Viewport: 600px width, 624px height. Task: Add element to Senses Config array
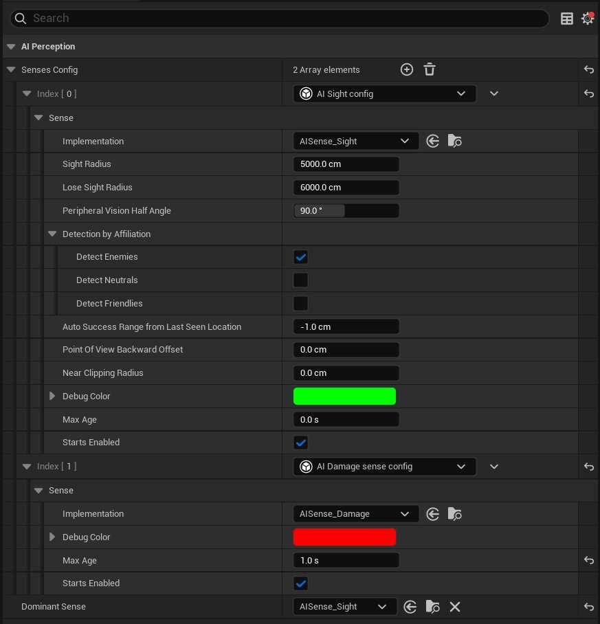407,69
